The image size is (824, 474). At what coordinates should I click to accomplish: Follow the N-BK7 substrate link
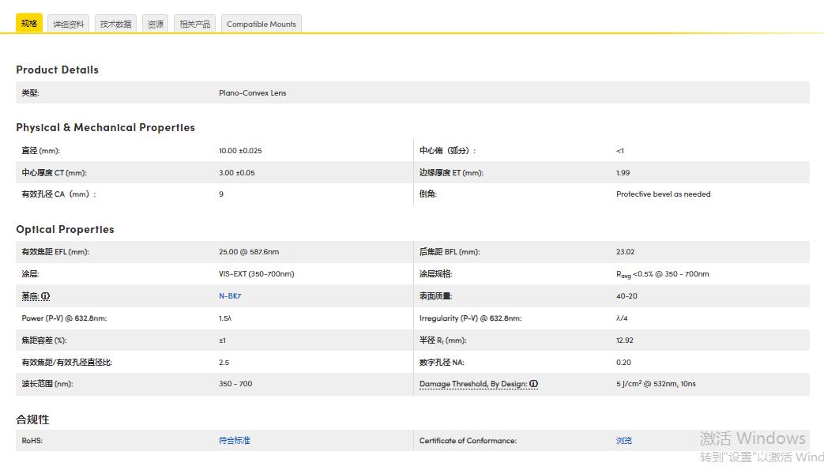(x=229, y=296)
